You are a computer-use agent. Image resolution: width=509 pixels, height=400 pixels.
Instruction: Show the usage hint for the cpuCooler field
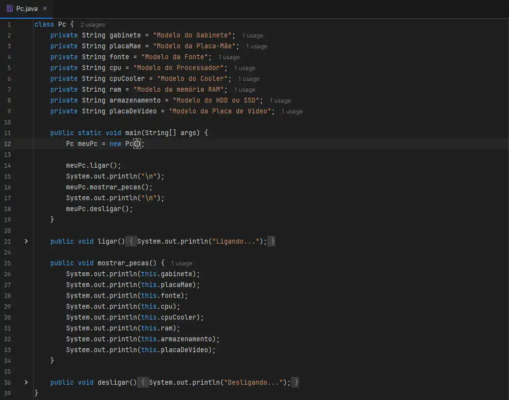point(249,79)
